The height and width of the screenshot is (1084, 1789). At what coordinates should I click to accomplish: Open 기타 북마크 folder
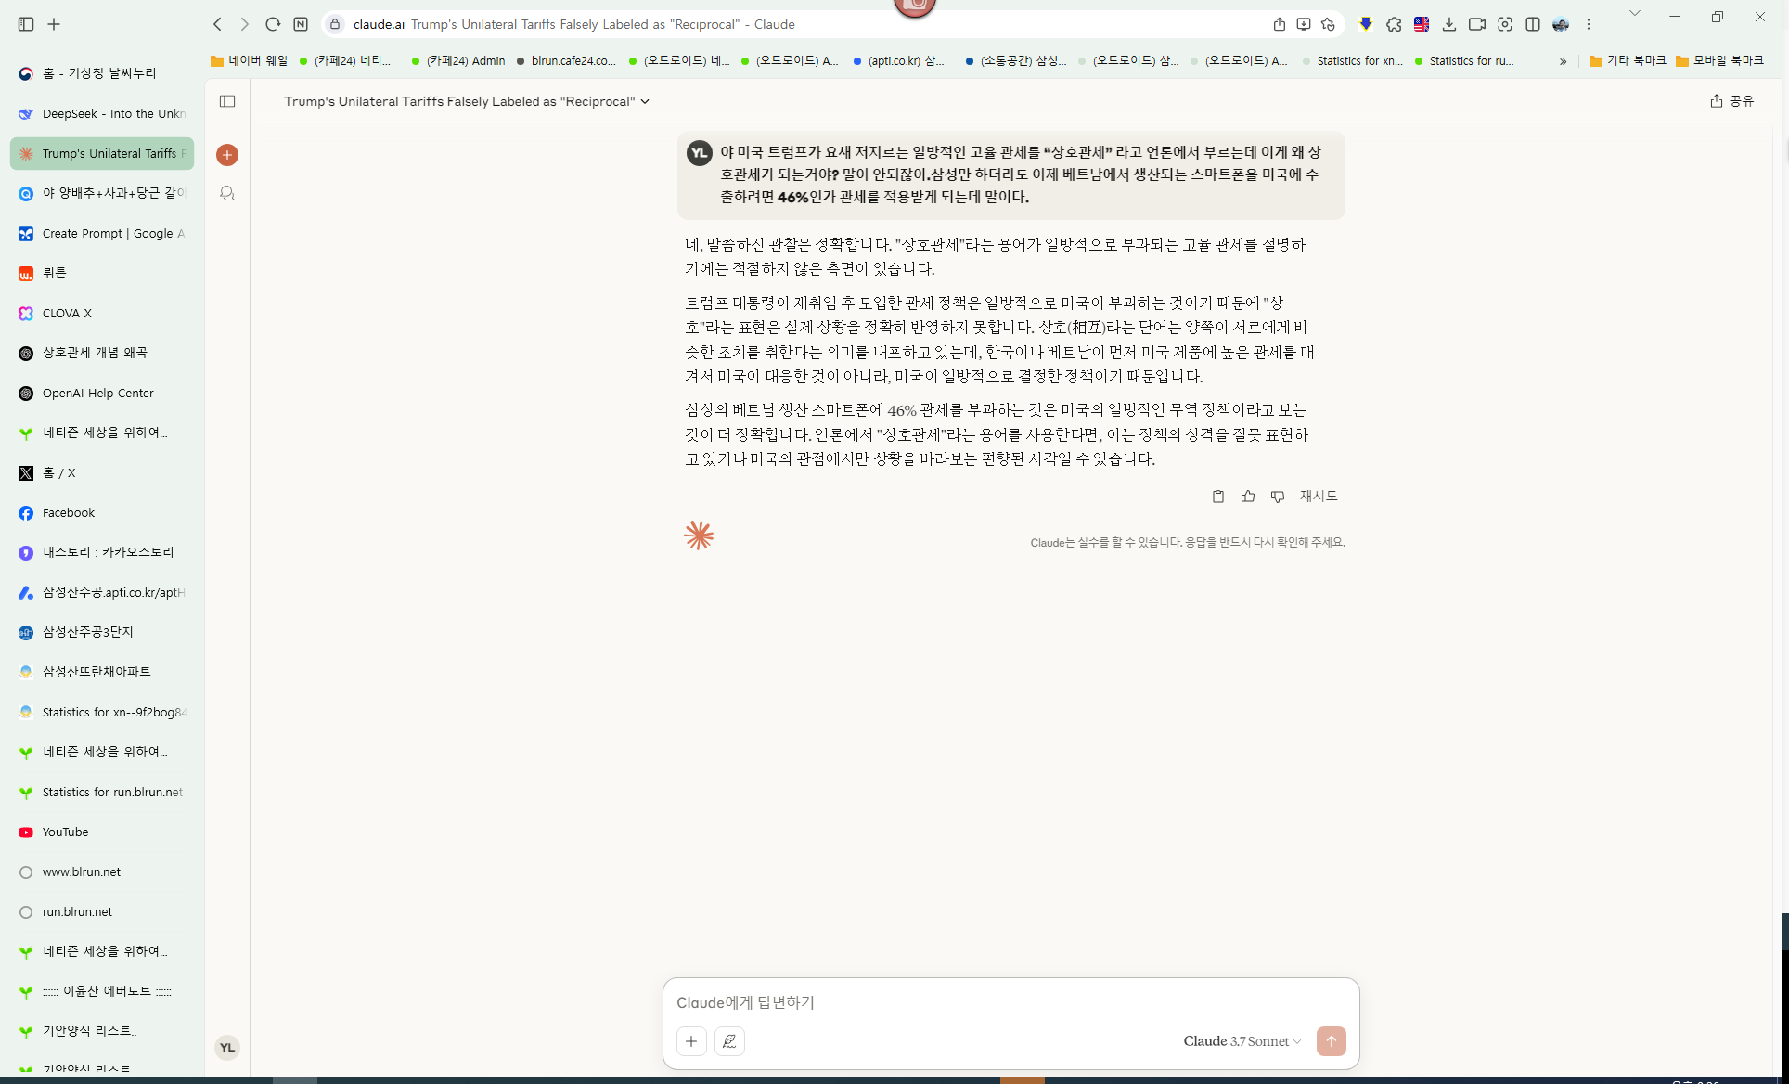pyautogui.click(x=1628, y=60)
